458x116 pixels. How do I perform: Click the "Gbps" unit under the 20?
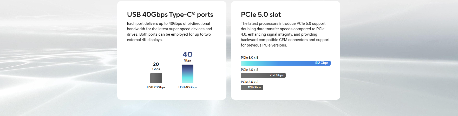[x=156, y=69]
